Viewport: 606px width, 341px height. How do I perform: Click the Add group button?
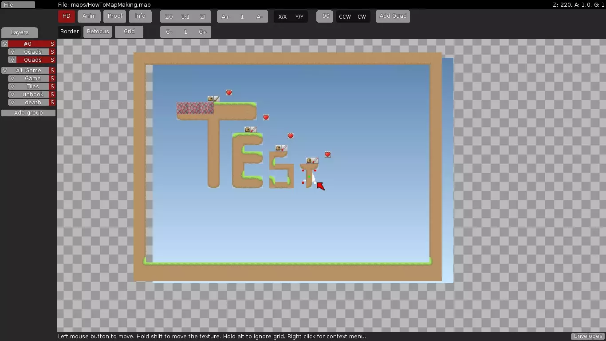click(x=28, y=113)
